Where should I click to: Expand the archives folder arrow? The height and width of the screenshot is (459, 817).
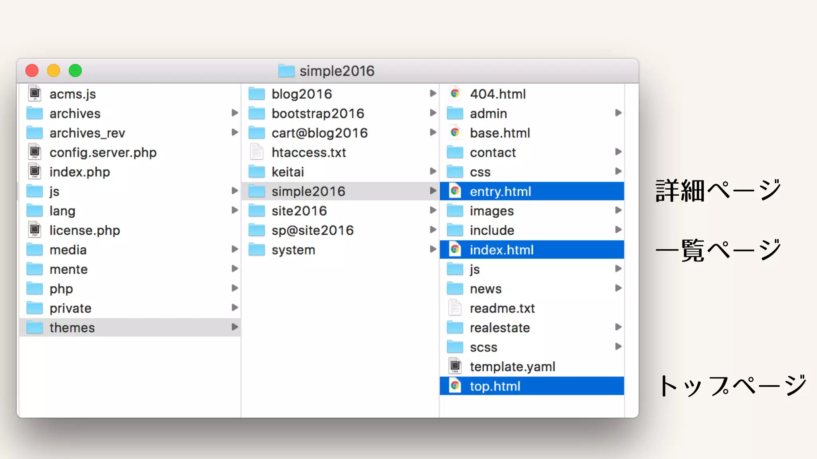click(x=235, y=113)
